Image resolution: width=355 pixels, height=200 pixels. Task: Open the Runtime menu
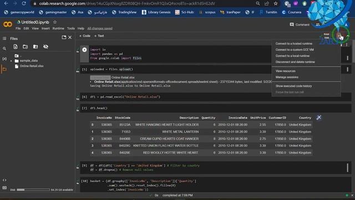coord(58,28)
